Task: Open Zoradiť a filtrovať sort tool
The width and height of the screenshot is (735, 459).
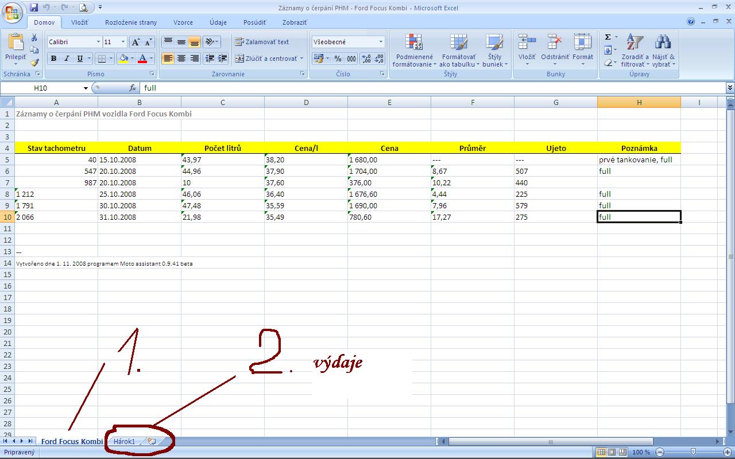Action: 635,50
